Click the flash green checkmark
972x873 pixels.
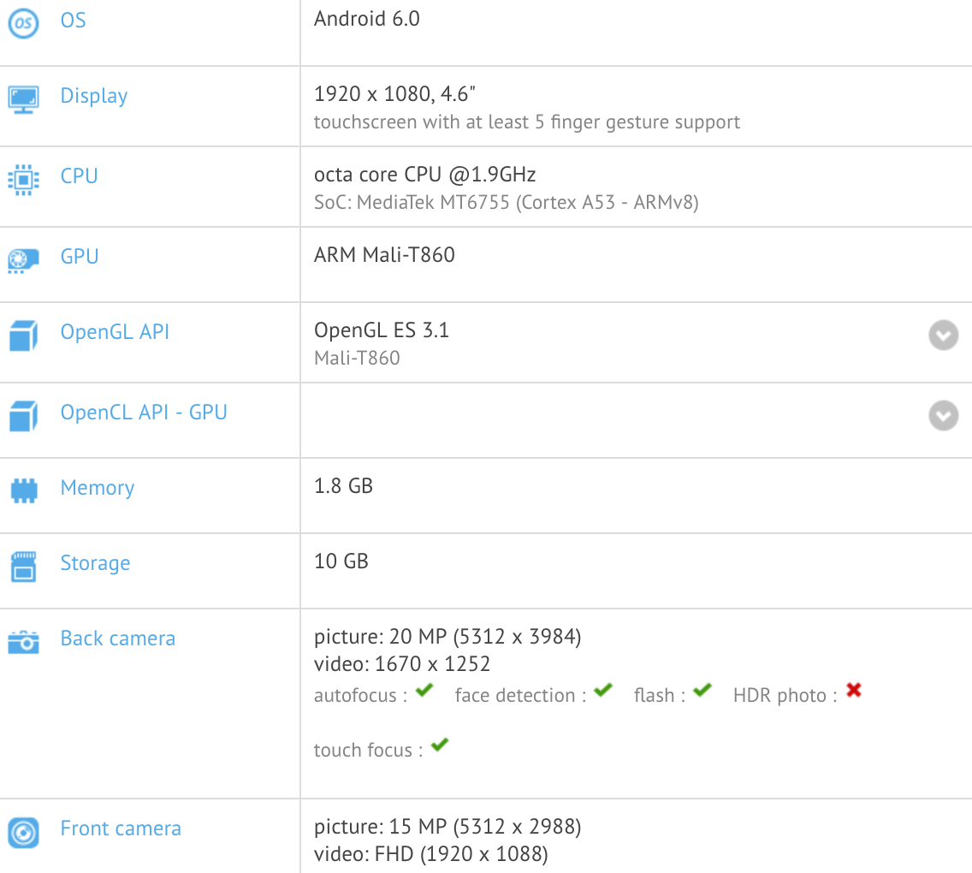coord(702,690)
